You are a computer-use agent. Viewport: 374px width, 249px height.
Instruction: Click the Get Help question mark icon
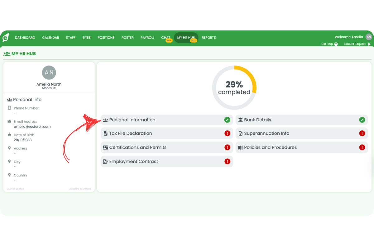point(336,44)
